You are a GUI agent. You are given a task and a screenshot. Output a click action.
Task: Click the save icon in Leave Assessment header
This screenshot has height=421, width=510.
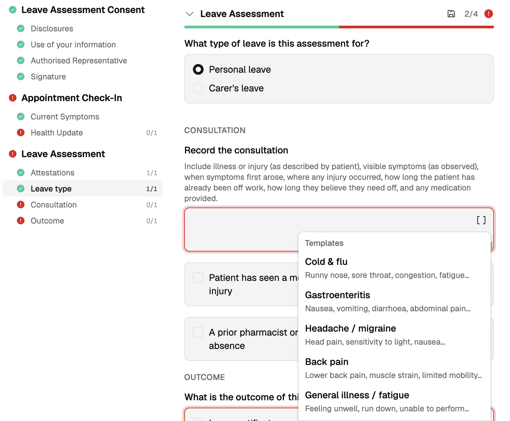451,14
